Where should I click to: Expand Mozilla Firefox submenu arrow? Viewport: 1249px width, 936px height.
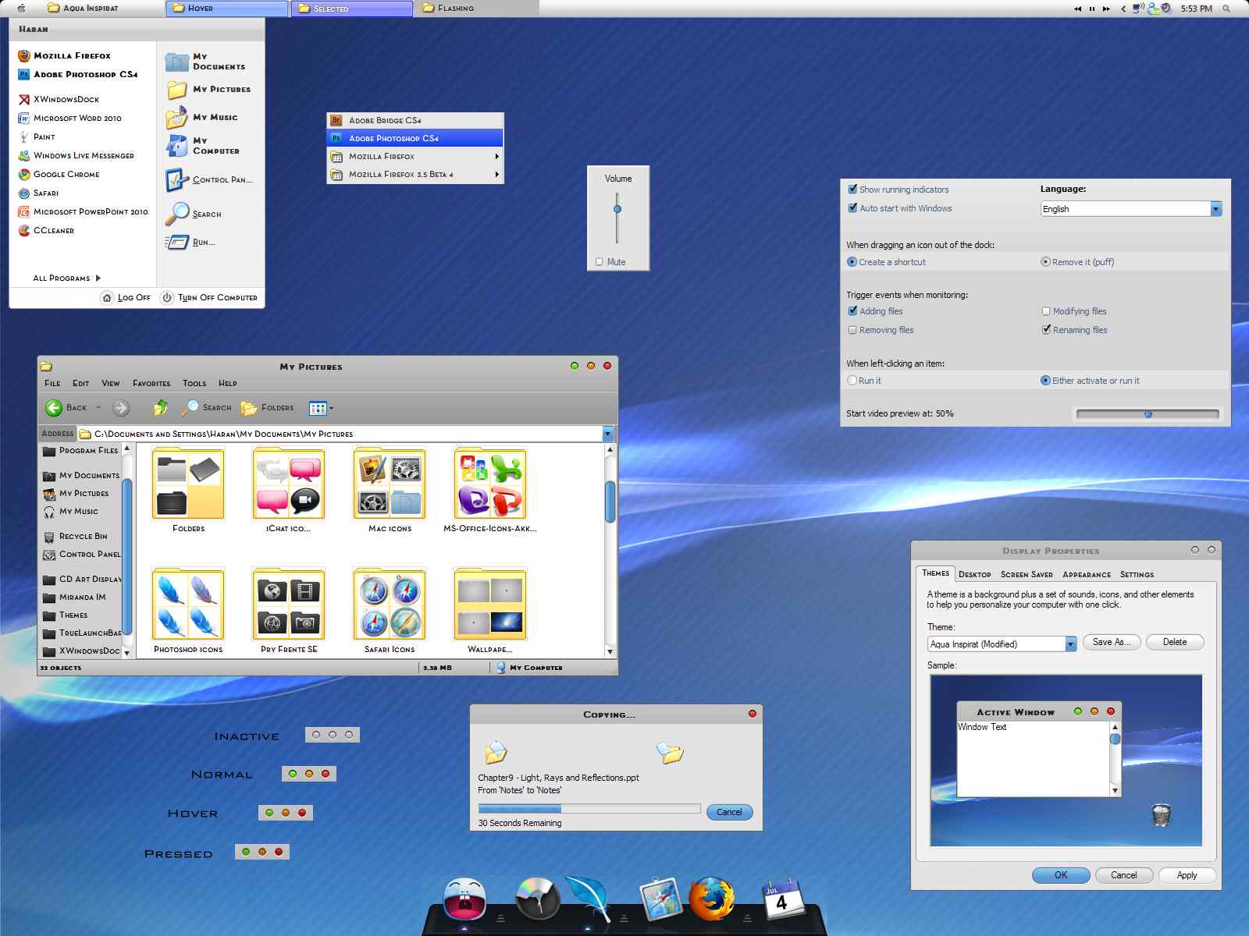tap(496, 156)
